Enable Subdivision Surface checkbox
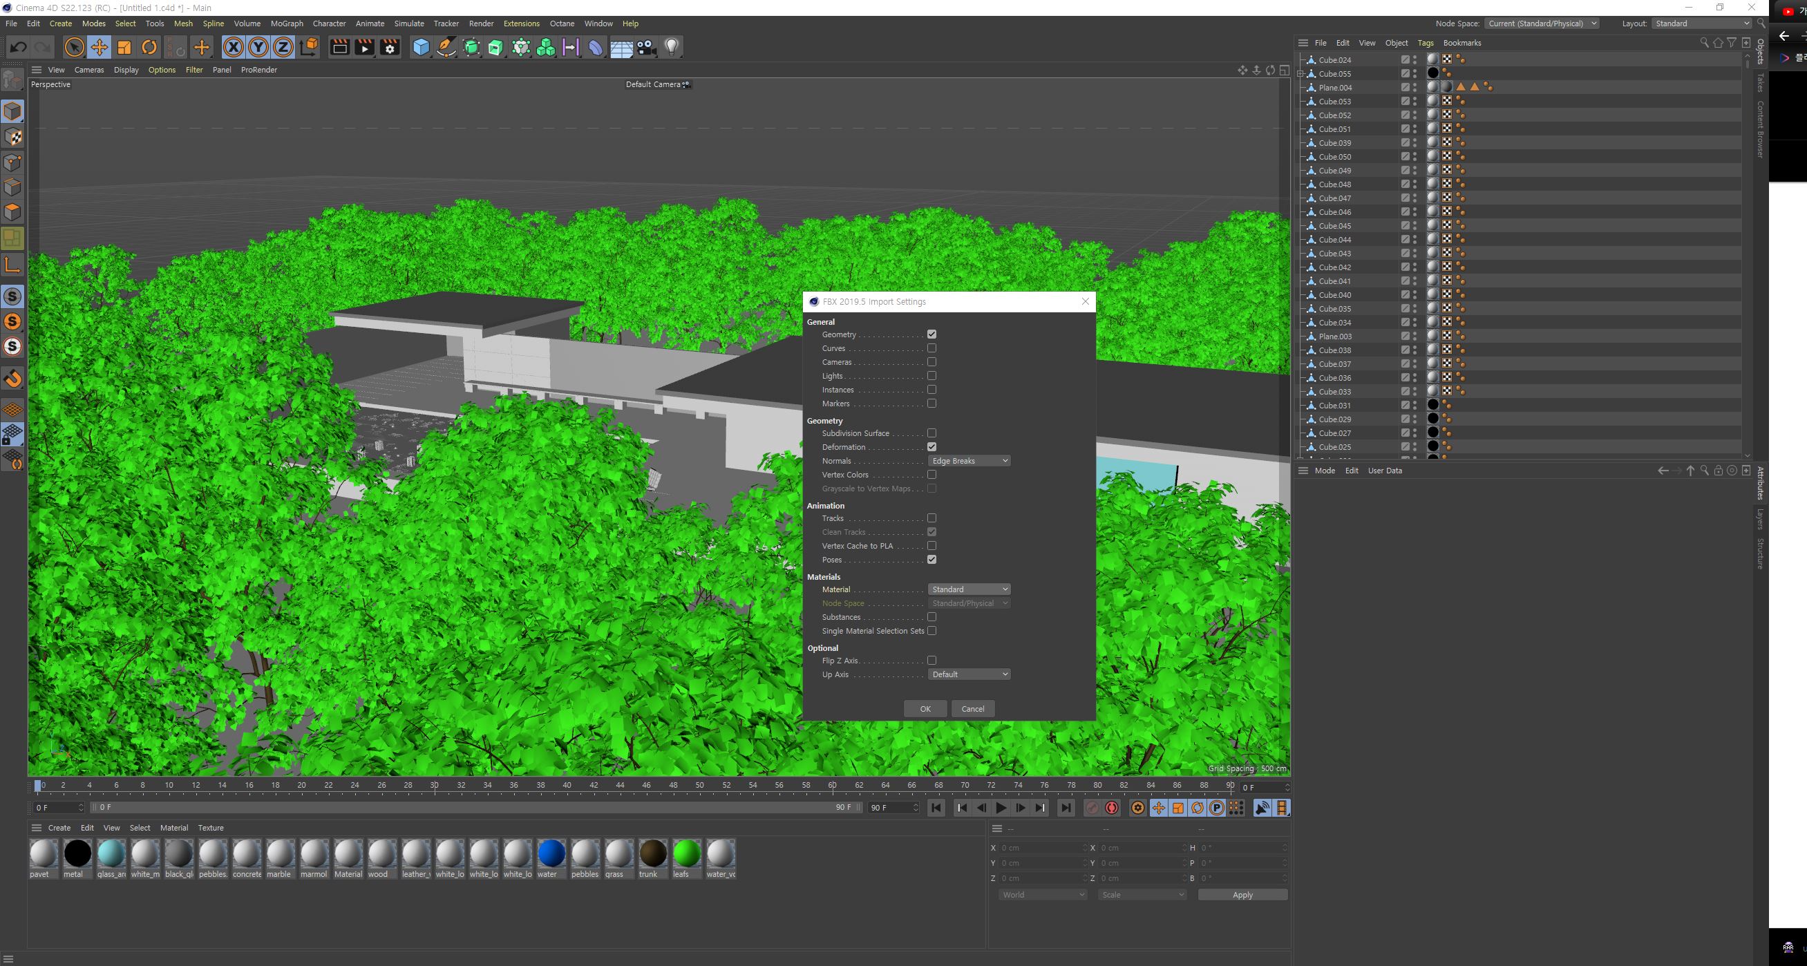Viewport: 1807px width, 966px height. pos(931,433)
